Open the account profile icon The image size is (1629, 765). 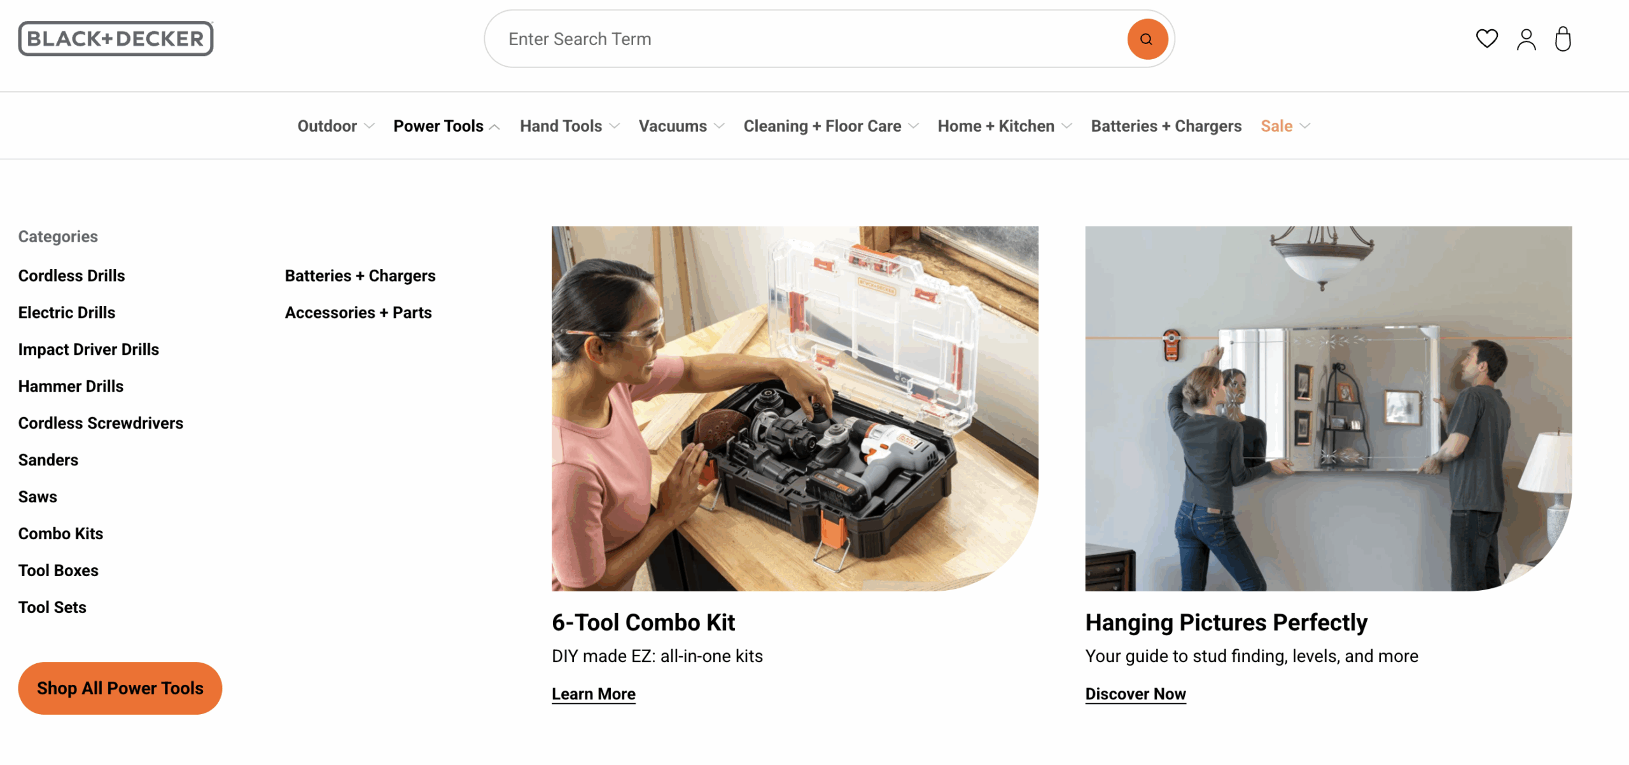tap(1526, 39)
